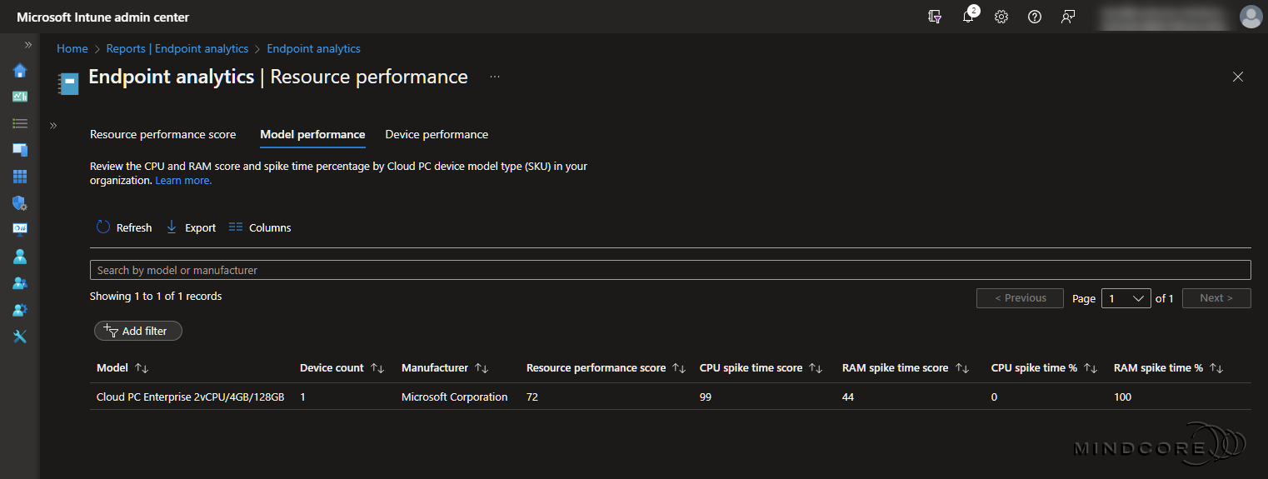This screenshot has height=479, width=1268.
Task: Open portal settings gear icon
Action: click(1001, 17)
